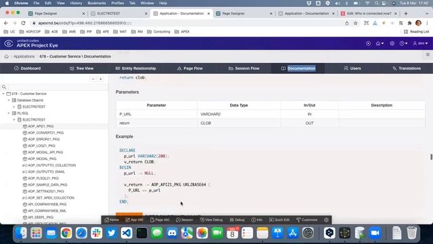This screenshot has width=433, height=244.
Task: Select AOP_CONVERT21_PKG in tree
Action: [x=46, y=133]
